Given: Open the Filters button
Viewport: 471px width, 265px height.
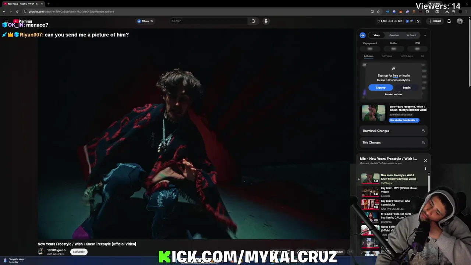Looking at the screenshot, I should pos(145,21).
